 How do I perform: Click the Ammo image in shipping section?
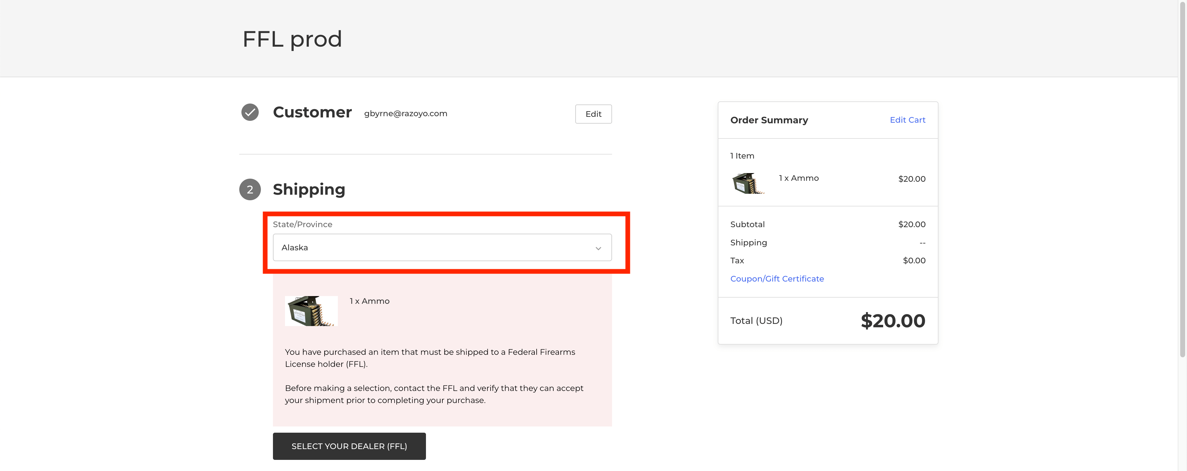311,311
